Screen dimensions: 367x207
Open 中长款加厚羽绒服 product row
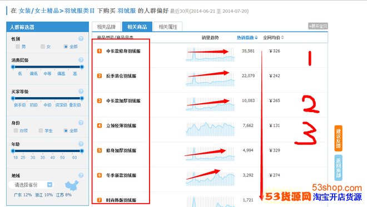(x=123, y=100)
